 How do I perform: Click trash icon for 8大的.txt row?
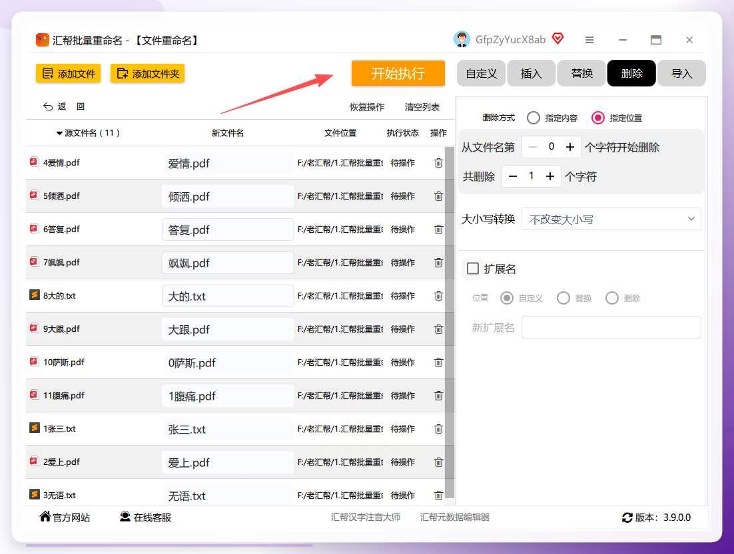[x=438, y=295]
